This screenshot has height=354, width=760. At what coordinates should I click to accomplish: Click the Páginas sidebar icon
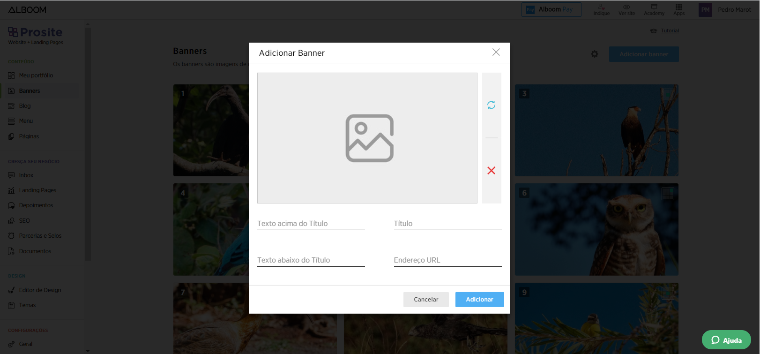[x=11, y=136]
